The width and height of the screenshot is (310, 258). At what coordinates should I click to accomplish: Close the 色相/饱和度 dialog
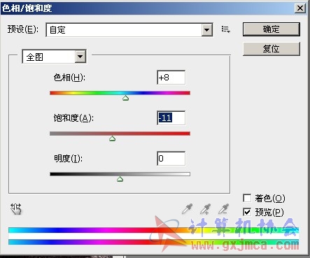pos(300,8)
